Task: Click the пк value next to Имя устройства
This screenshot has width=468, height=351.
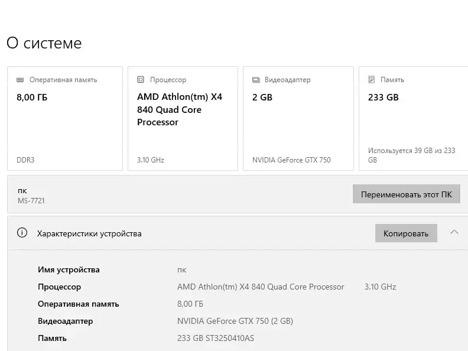Action: click(x=182, y=270)
